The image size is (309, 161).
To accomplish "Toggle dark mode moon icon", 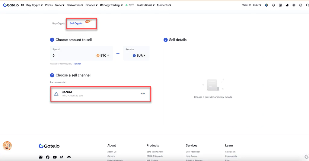I will point(287,5).
